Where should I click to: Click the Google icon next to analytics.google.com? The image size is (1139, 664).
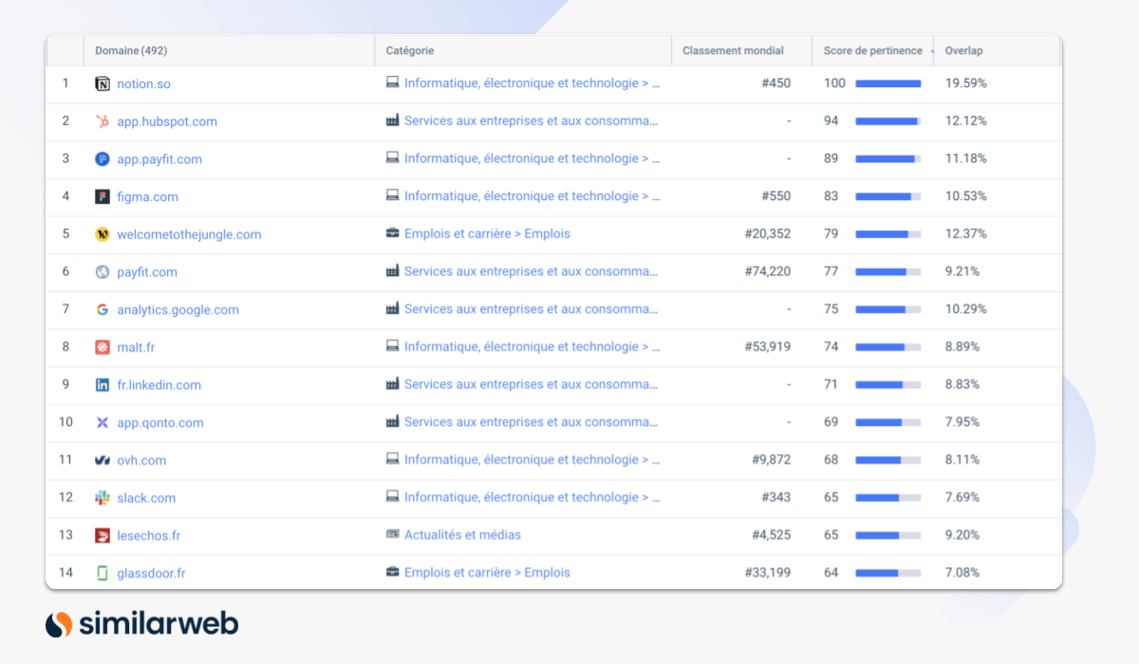tap(103, 310)
